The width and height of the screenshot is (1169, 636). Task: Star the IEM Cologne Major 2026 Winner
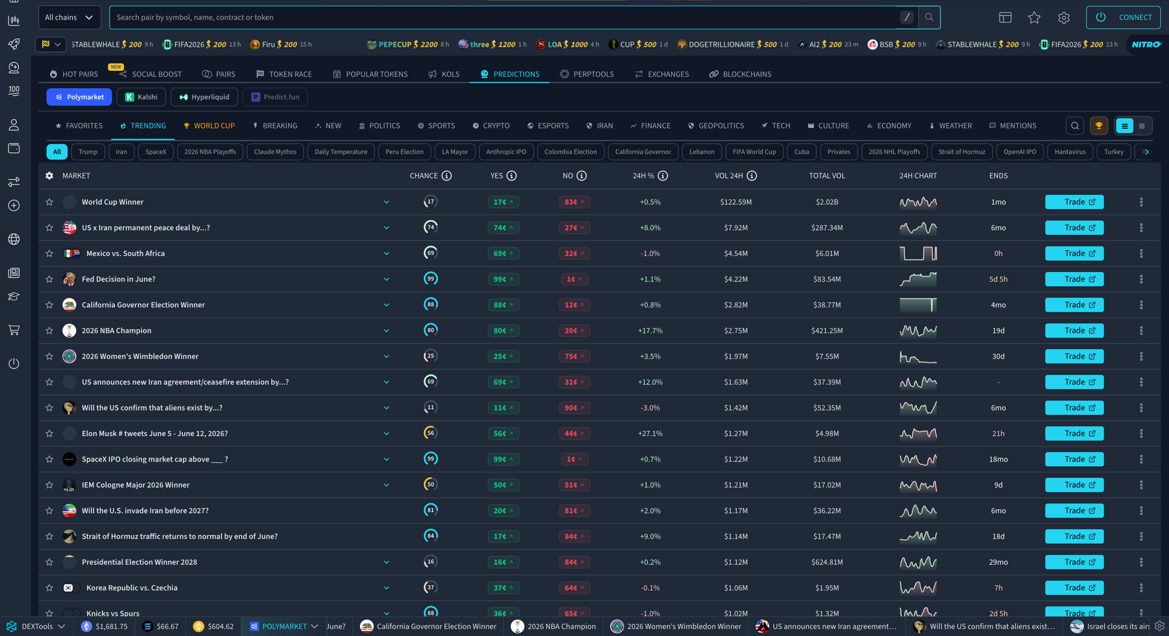(49, 485)
